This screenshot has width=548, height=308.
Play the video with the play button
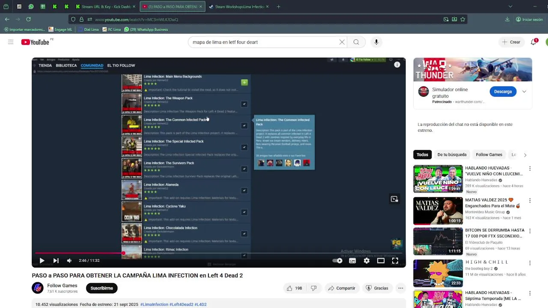[42, 261]
